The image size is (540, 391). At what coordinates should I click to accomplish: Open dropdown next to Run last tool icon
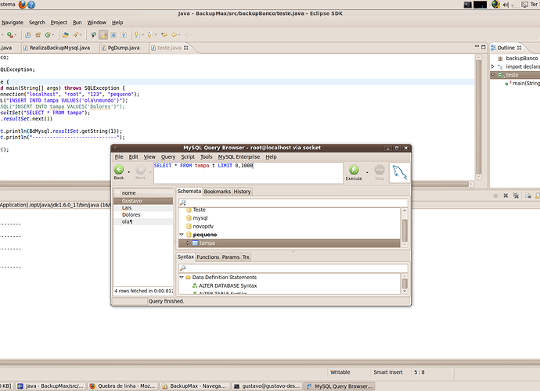coord(16,35)
